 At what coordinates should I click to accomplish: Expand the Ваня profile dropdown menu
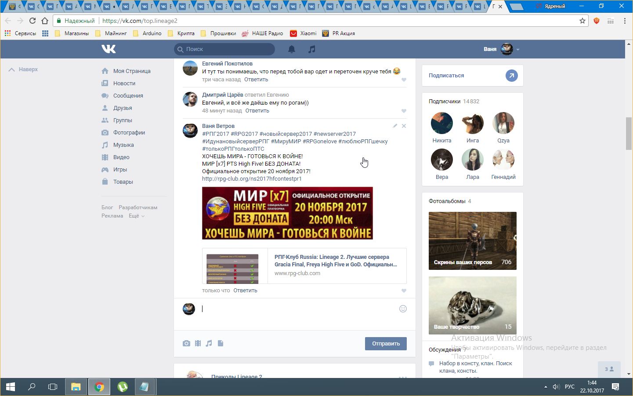(x=518, y=49)
